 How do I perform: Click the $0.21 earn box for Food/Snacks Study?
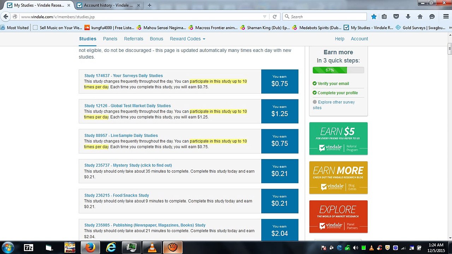280,201
